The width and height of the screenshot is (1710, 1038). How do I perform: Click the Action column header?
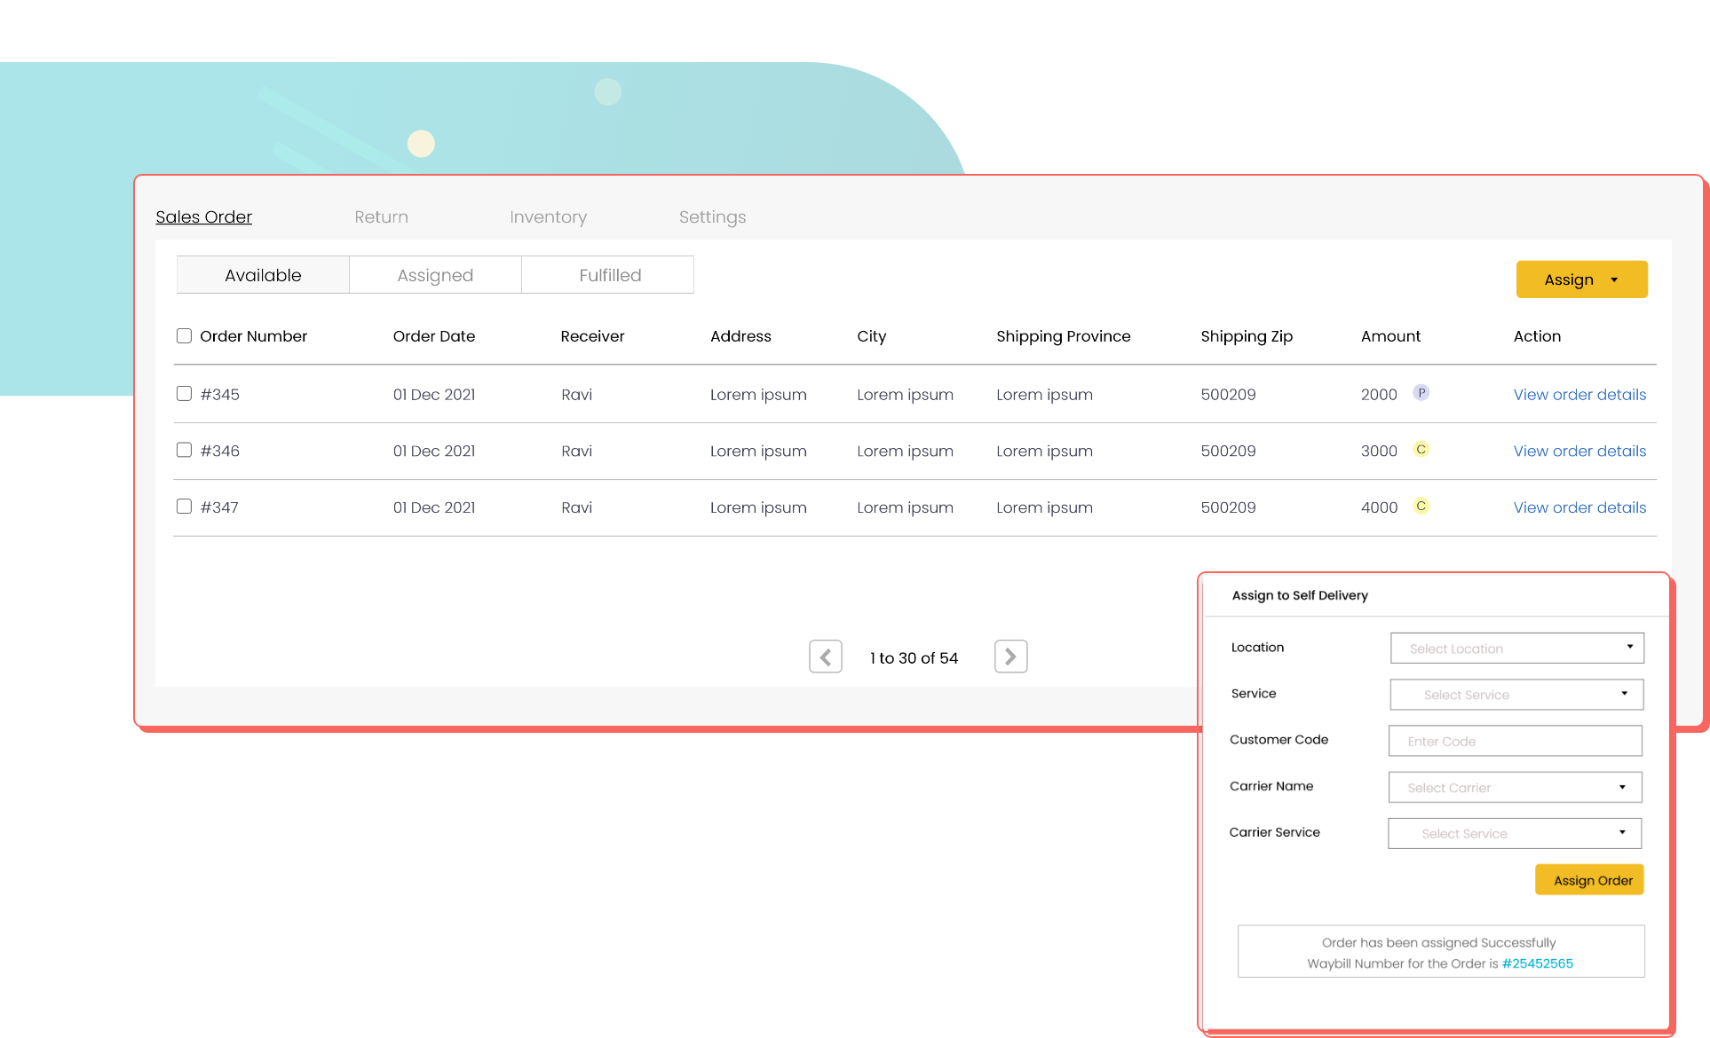click(1537, 336)
